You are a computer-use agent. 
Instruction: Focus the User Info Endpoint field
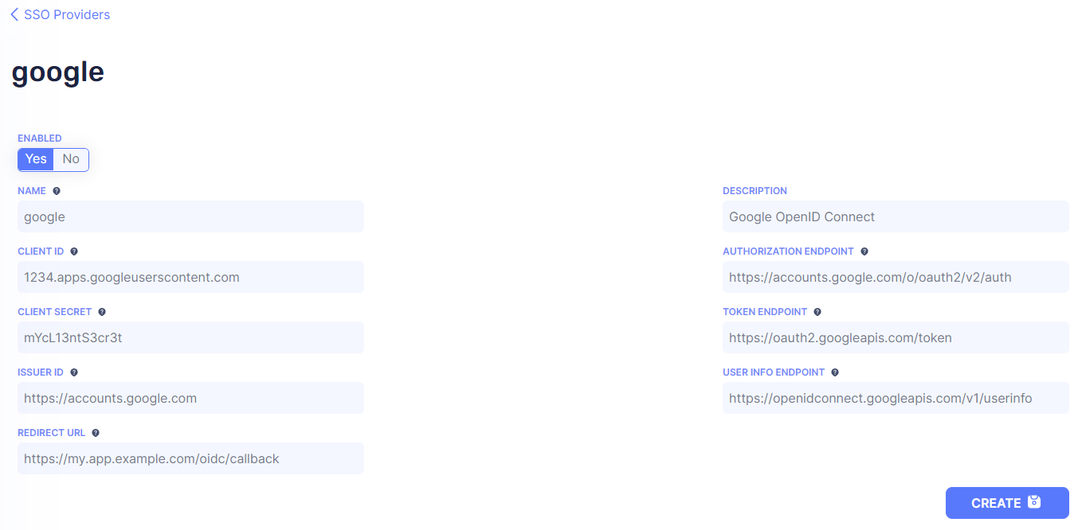point(896,398)
